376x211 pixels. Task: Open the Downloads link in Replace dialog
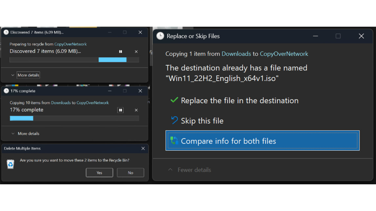[x=236, y=54]
